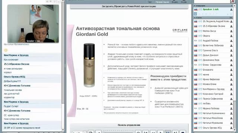Image resolution: width=238 pixels, height=133 pixels.
Task: Click chat message 'лак для ногтей'
Action: pyautogui.click(x=12, y=93)
